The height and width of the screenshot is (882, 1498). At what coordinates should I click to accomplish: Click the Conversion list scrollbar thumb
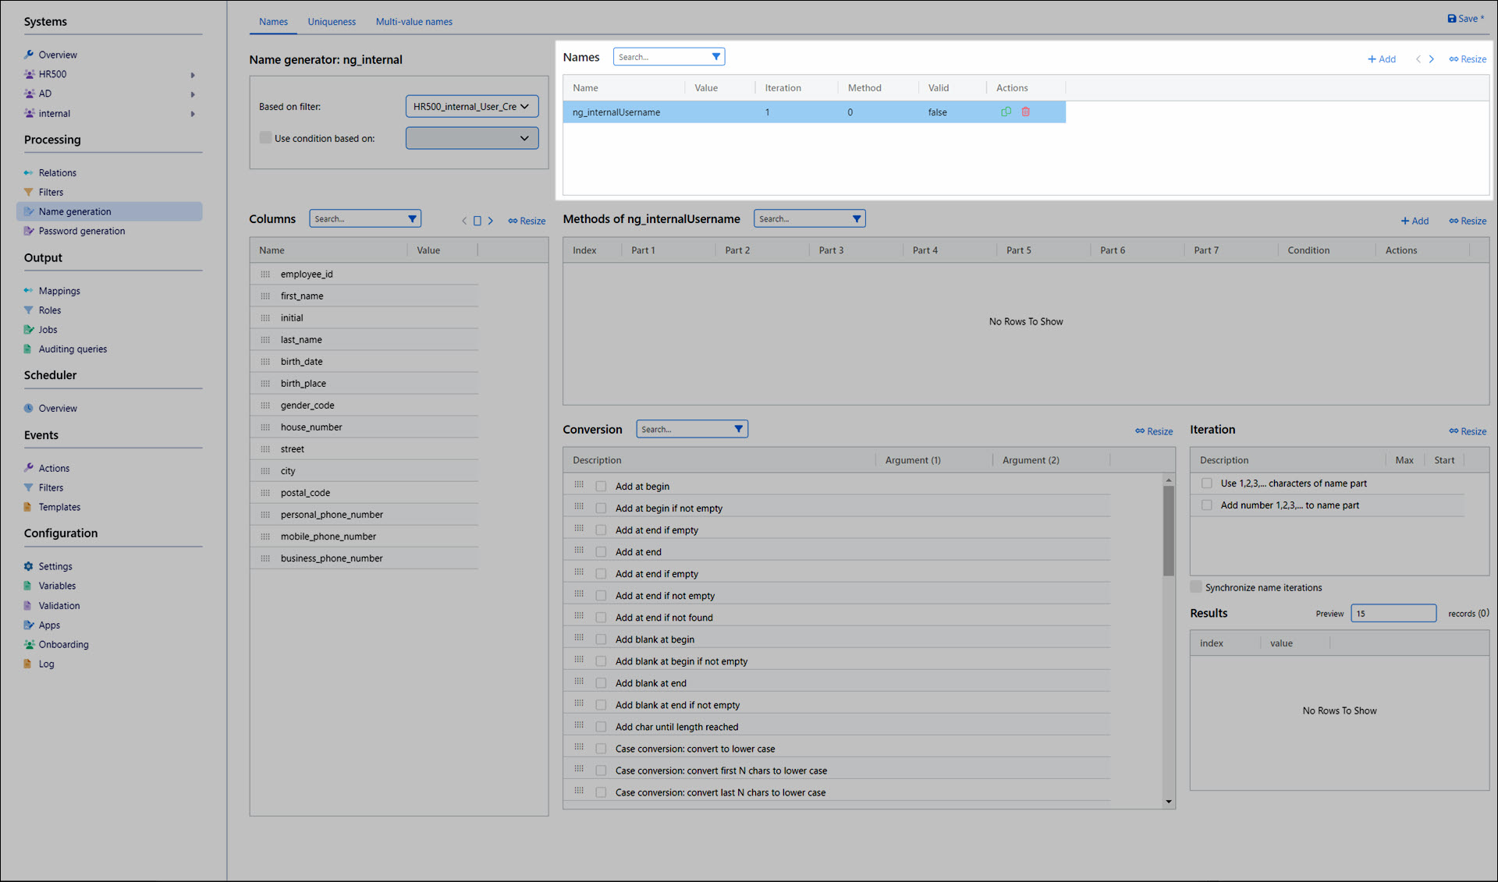click(x=1168, y=530)
